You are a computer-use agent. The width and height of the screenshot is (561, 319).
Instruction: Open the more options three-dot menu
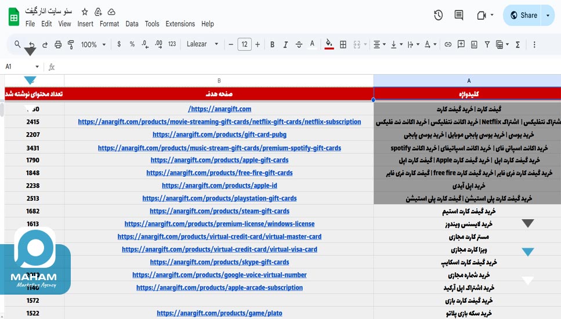pyautogui.click(x=534, y=44)
